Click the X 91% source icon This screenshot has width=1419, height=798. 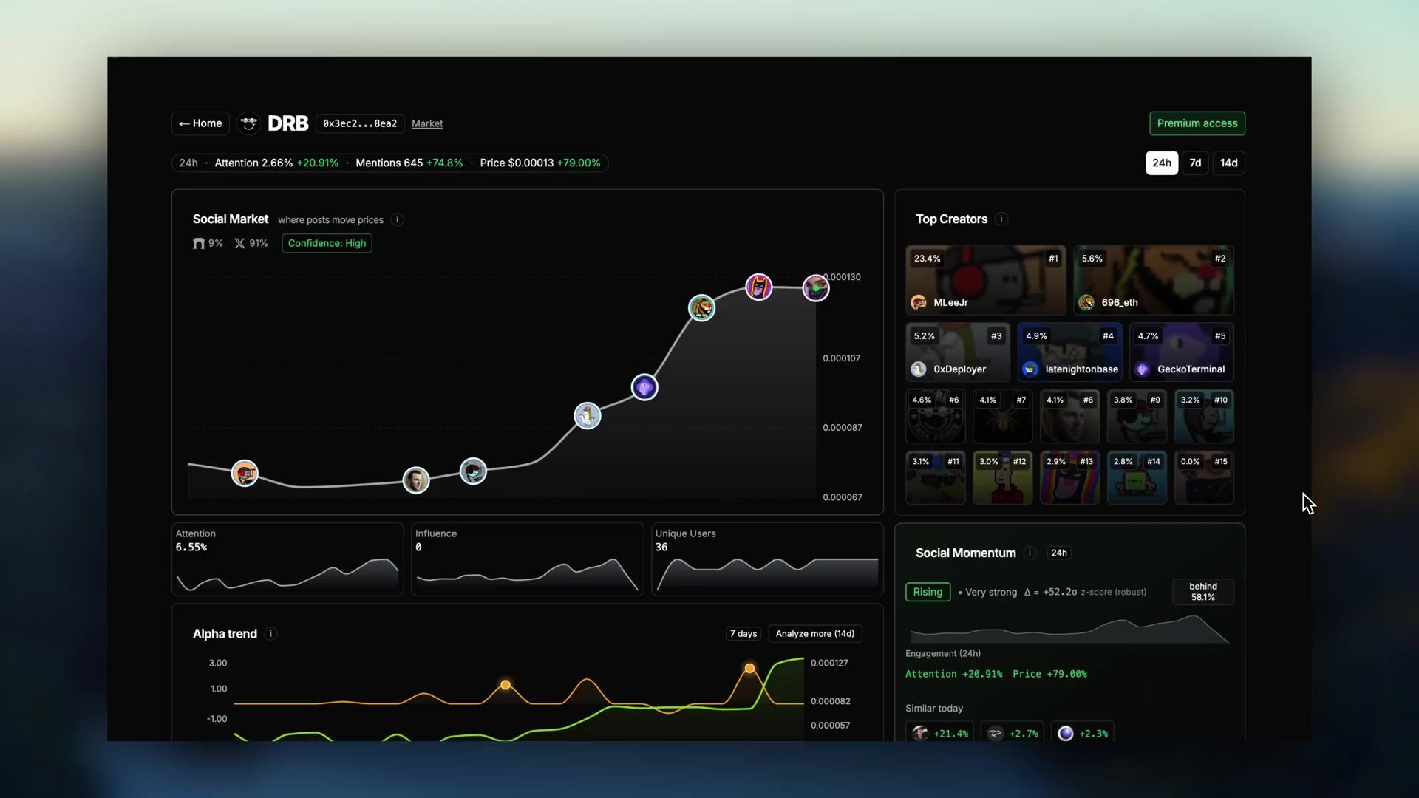(x=239, y=243)
